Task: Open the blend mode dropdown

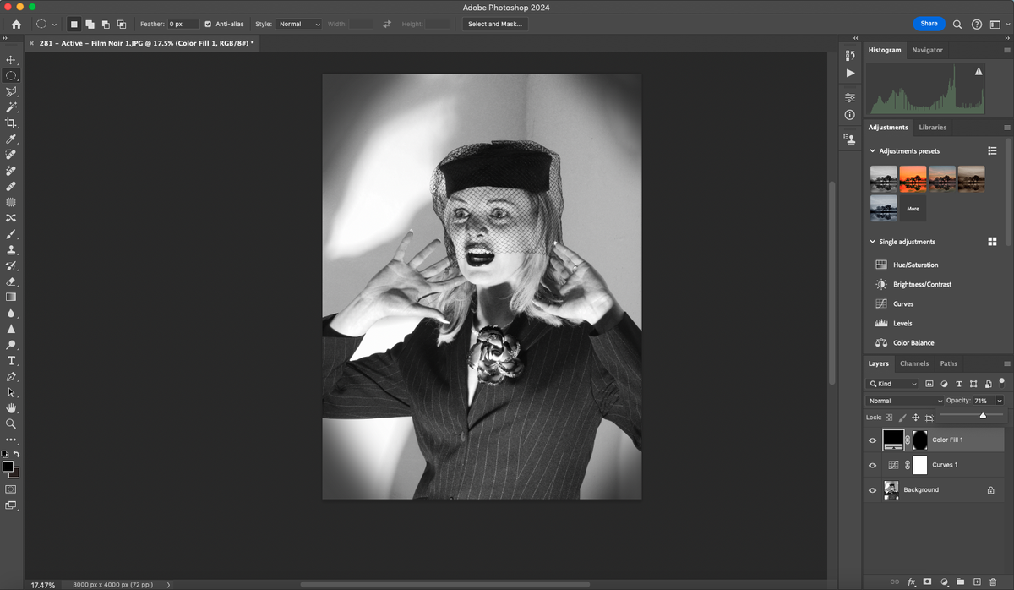Action: tap(903, 400)
